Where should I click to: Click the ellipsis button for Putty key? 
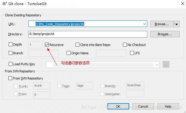pyautogui.click(x=166, y=65)
